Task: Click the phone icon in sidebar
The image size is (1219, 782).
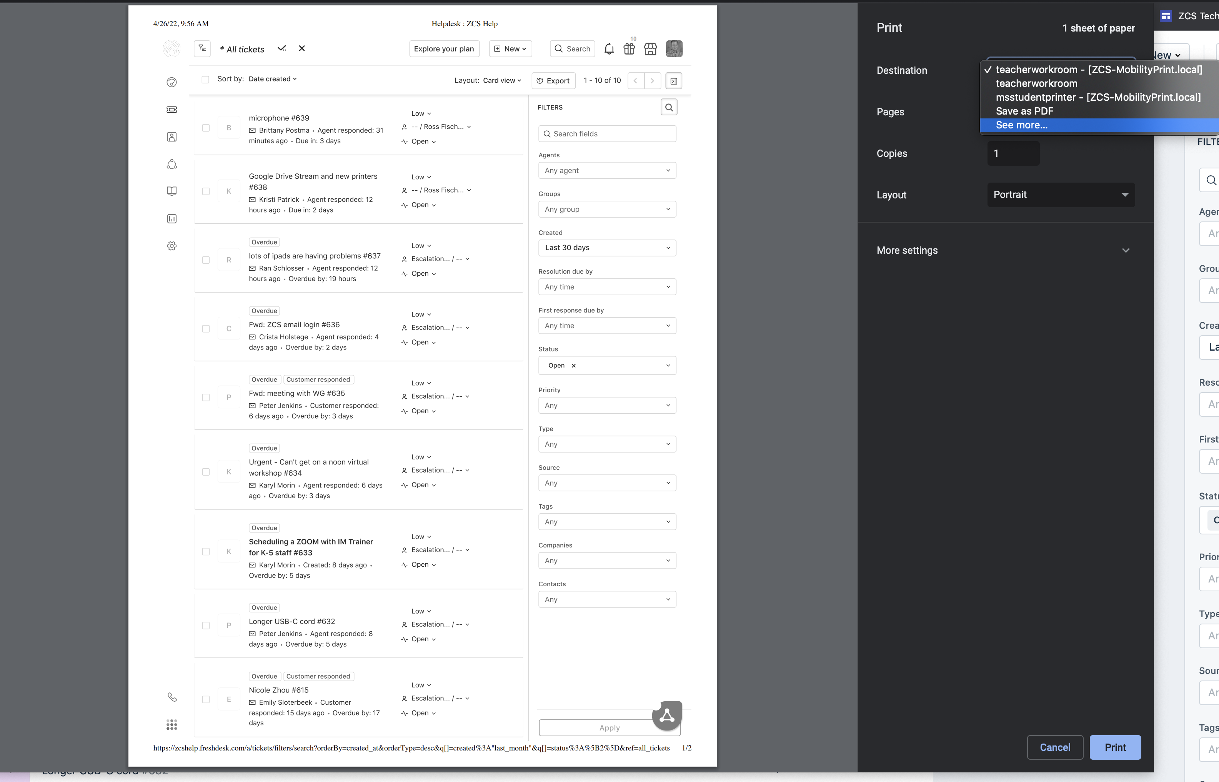Action: 172,697
